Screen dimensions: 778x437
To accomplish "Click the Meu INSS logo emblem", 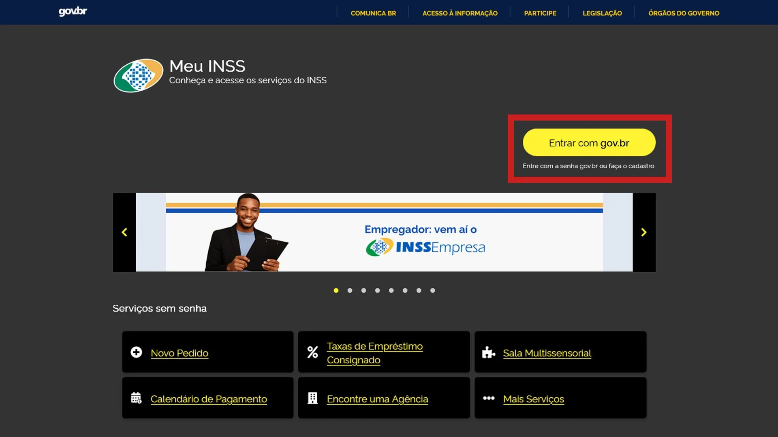I will pos(138,75).
